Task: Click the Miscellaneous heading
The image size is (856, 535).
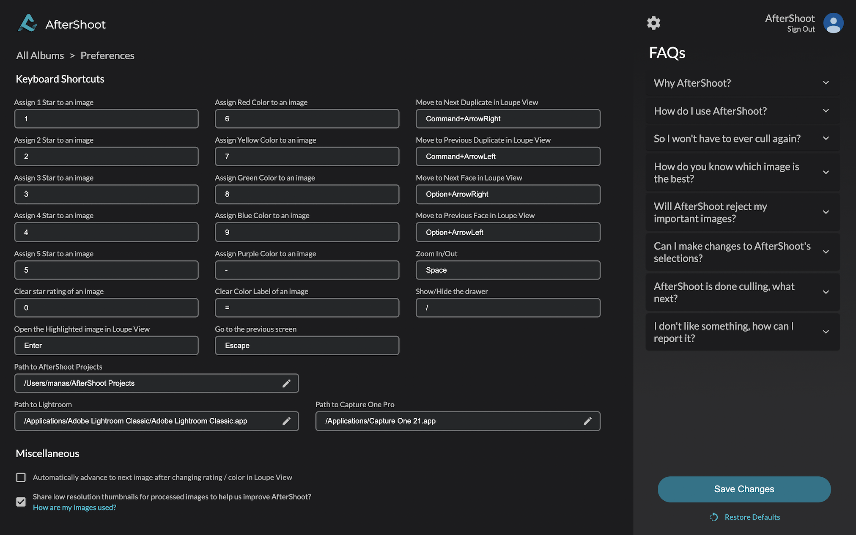Action: [x=47, y=453]
